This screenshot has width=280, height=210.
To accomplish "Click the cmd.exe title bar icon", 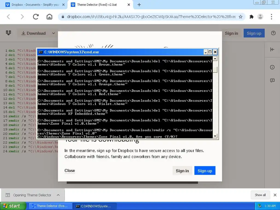I will click(x=40, y=52).
